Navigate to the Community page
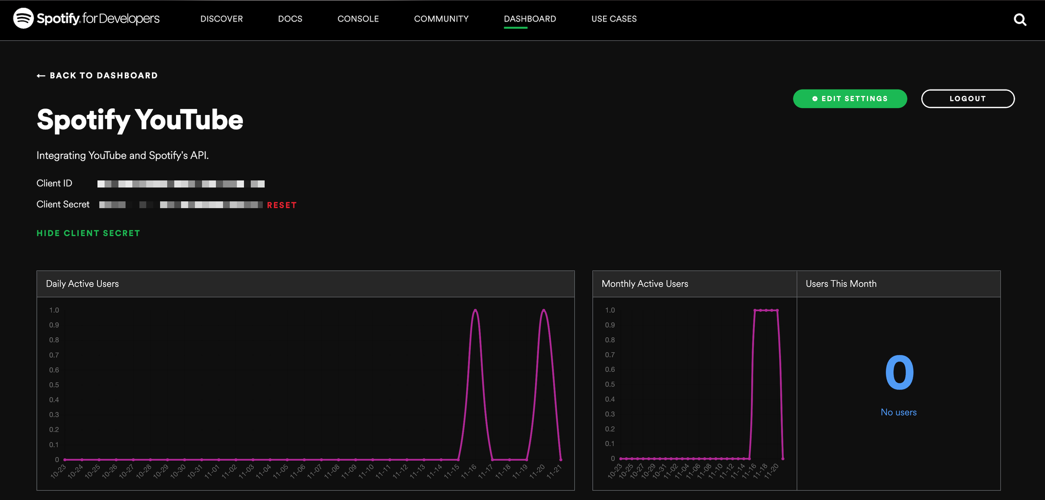 pyautogui.click(x=441, y=18)
